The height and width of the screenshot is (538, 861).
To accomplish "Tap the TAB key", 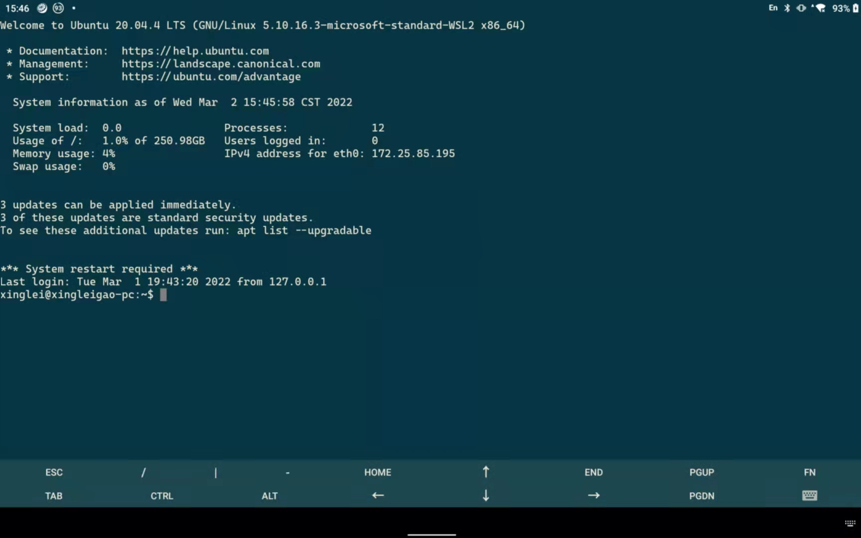I will click(x=54, y=496).
